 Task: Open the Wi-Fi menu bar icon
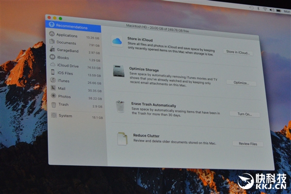click(x=265, y=9)
